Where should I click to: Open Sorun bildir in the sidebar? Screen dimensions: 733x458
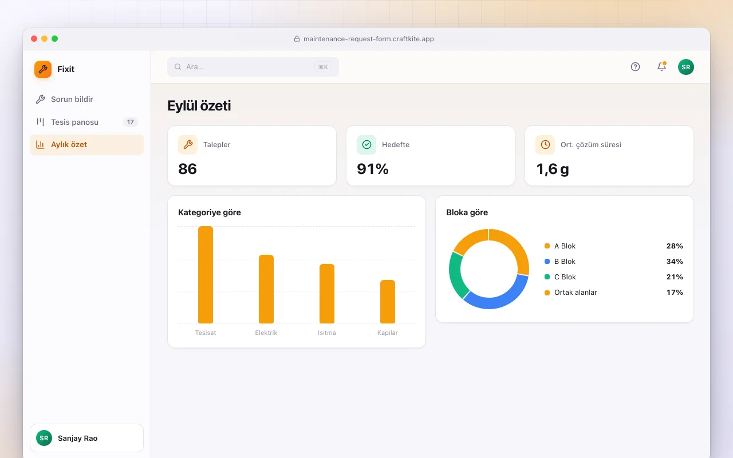(86, 99)
